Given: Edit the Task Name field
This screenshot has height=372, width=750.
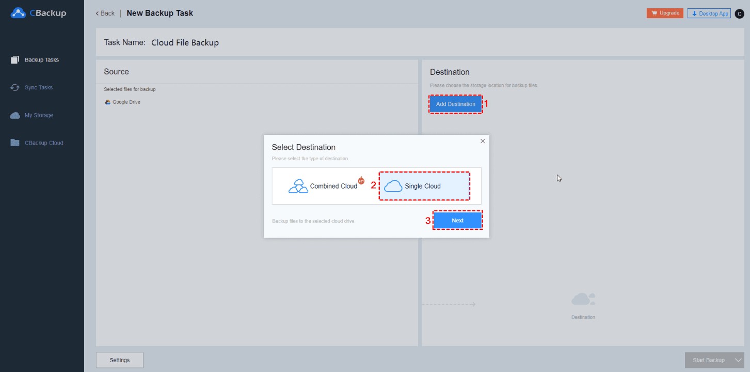Looking at the screenshot, I should [185, 43].
